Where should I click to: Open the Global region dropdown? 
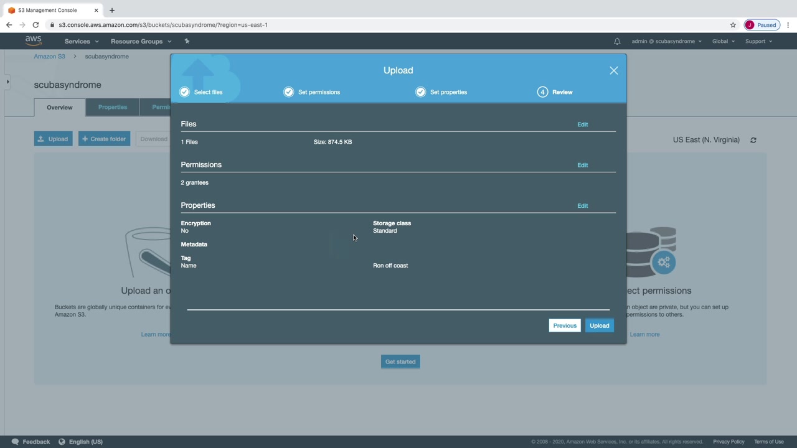click(x=724, y=41)
